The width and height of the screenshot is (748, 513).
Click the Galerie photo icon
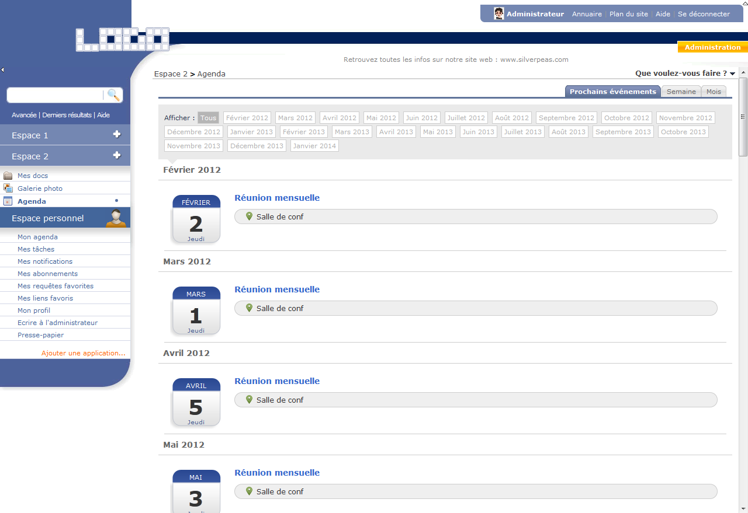[x=8, y=189]
